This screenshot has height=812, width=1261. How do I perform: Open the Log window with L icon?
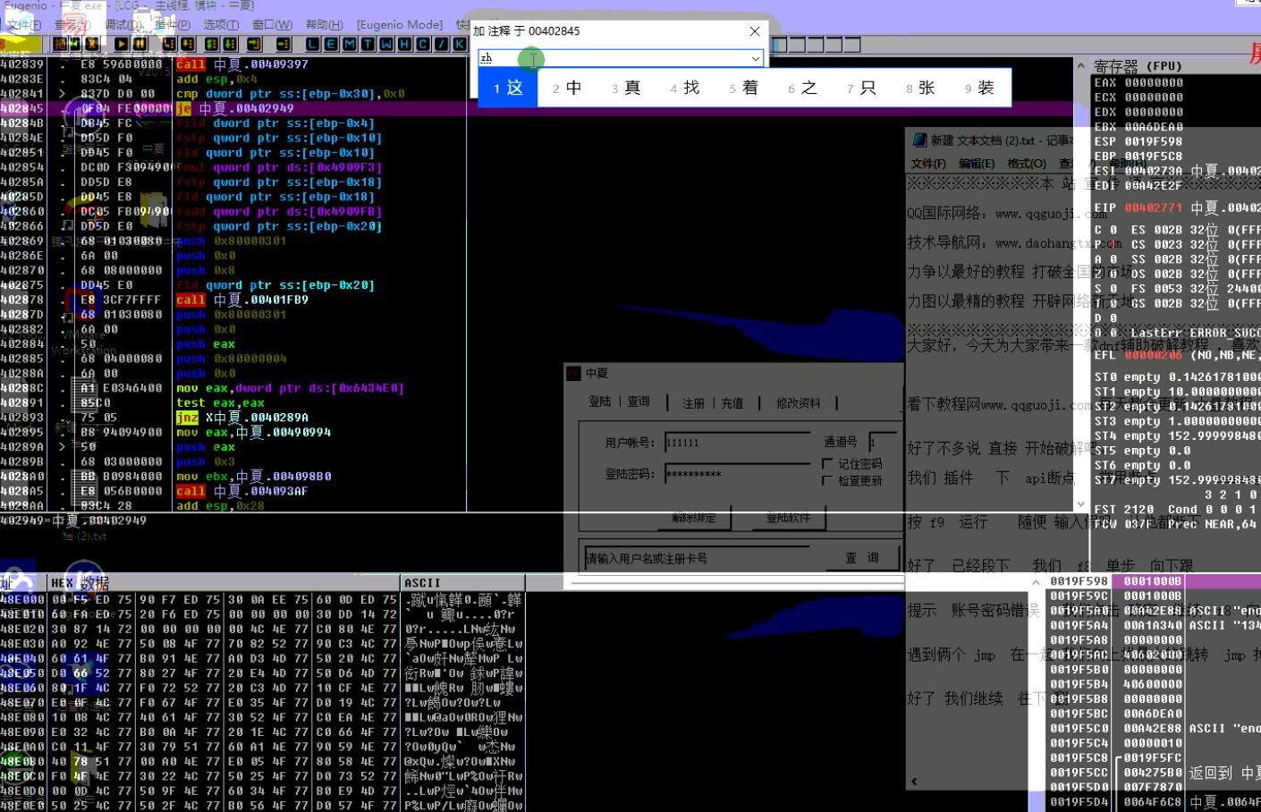pos(313,44)
